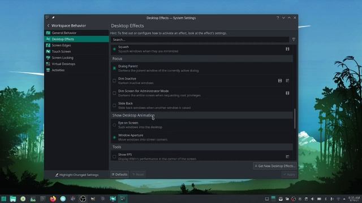
Task: Click the Apply button
Action: click(289, 174)
